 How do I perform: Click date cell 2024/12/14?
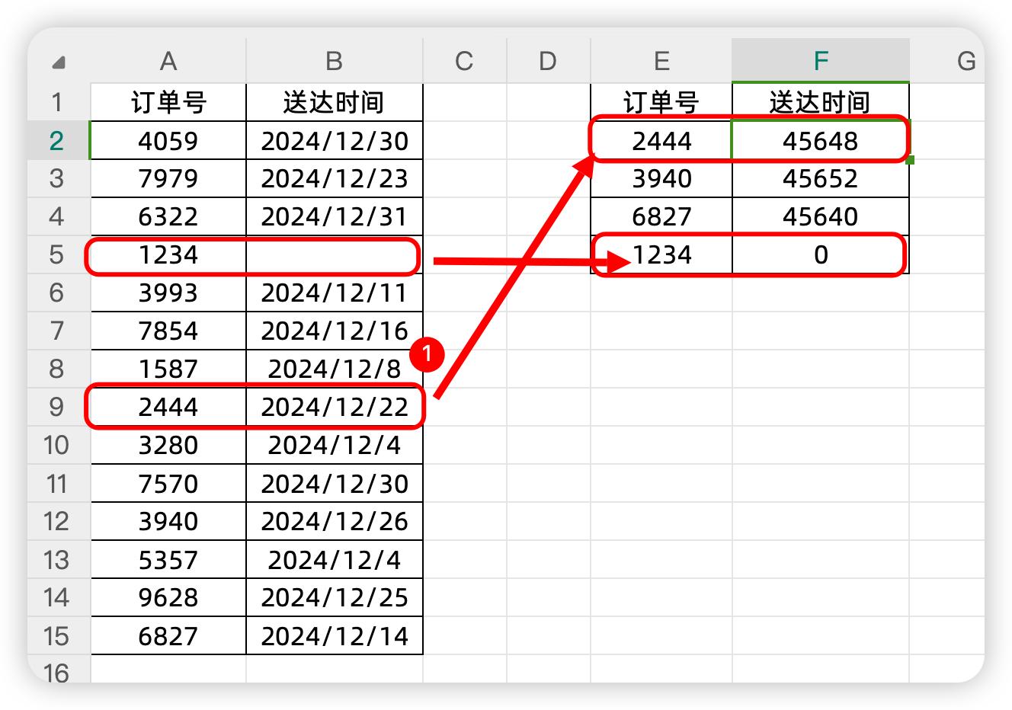click(x=334, y=635)
